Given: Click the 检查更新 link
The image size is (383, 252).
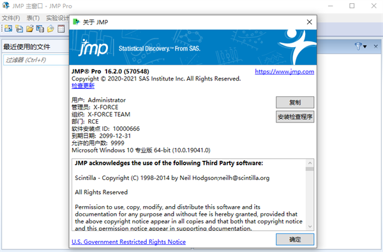Looking at the screenshot, I should click(83, 85).
